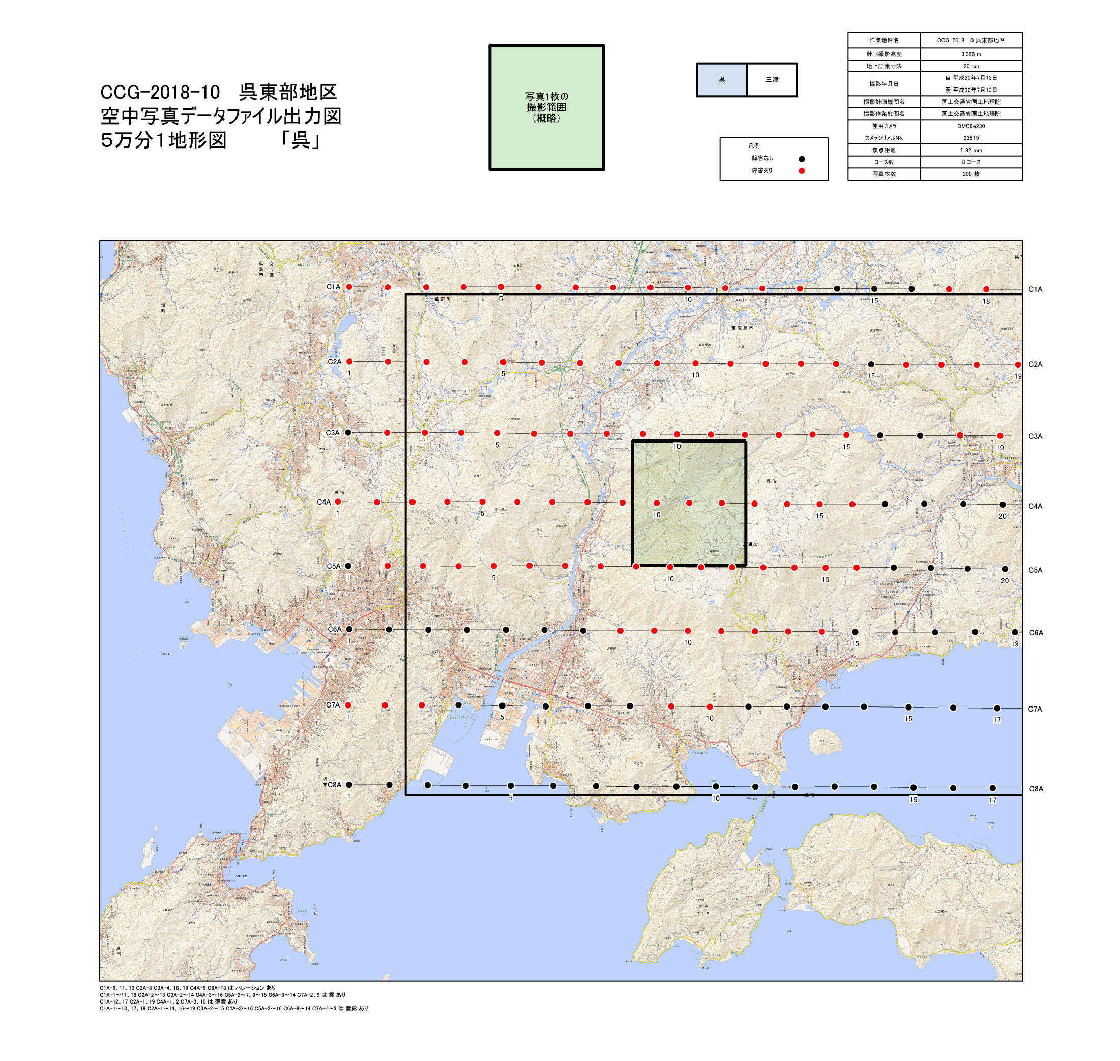Click the red photo point 19 on course C3A

[1000, 436]
